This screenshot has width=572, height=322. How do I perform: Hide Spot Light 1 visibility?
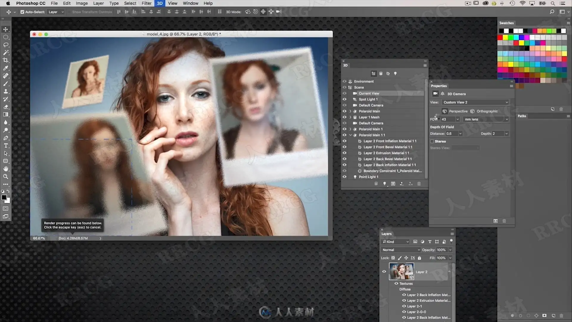point(344,99)
